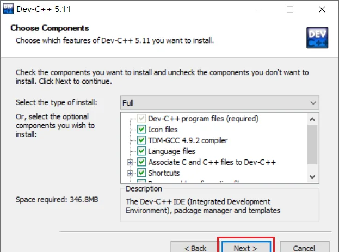Select the 'Shortcuts' row text
Screen dimensions: 339x252
[164, 173]
